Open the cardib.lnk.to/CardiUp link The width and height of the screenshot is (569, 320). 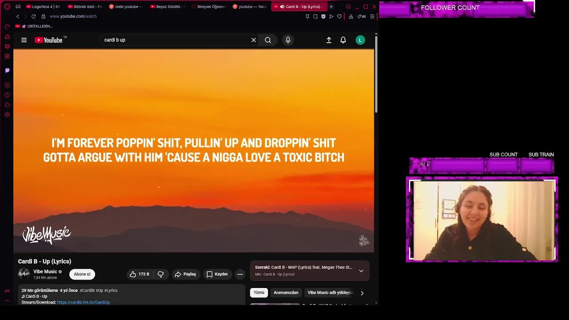[83, 302]
